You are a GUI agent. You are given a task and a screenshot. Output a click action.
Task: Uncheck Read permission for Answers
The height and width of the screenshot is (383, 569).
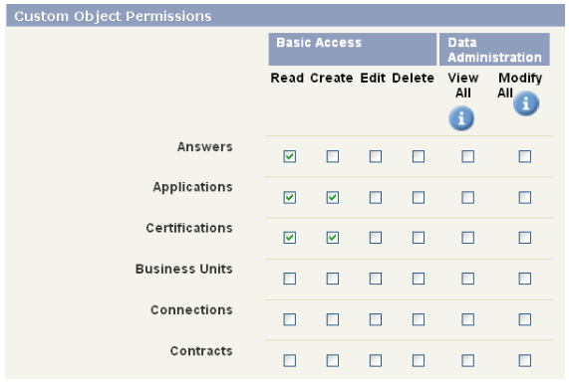coord(290,156)
